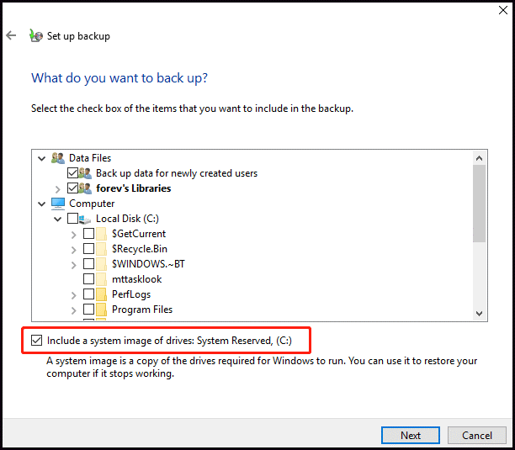
Task: Click the scrollbar down arrow in tree
Action: pos(479,314)
